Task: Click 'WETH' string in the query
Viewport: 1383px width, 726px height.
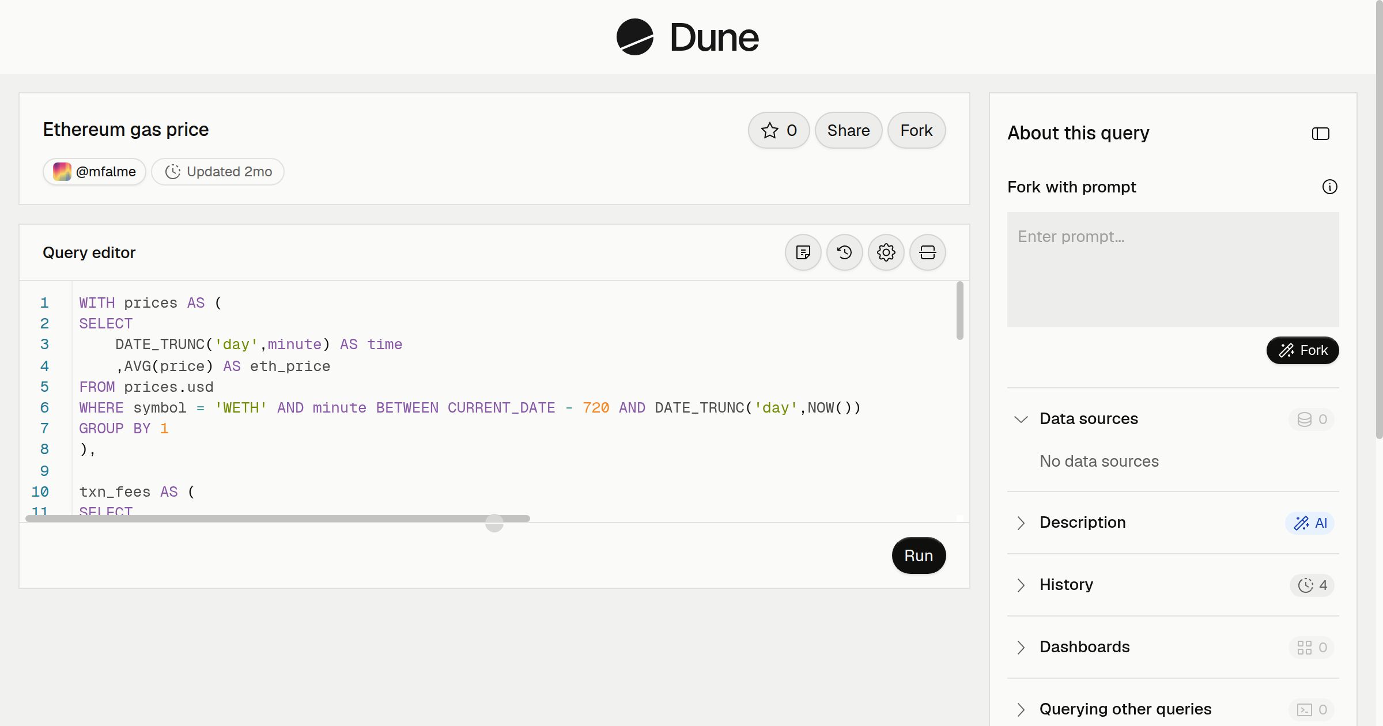Action: (x=241, y=408)
